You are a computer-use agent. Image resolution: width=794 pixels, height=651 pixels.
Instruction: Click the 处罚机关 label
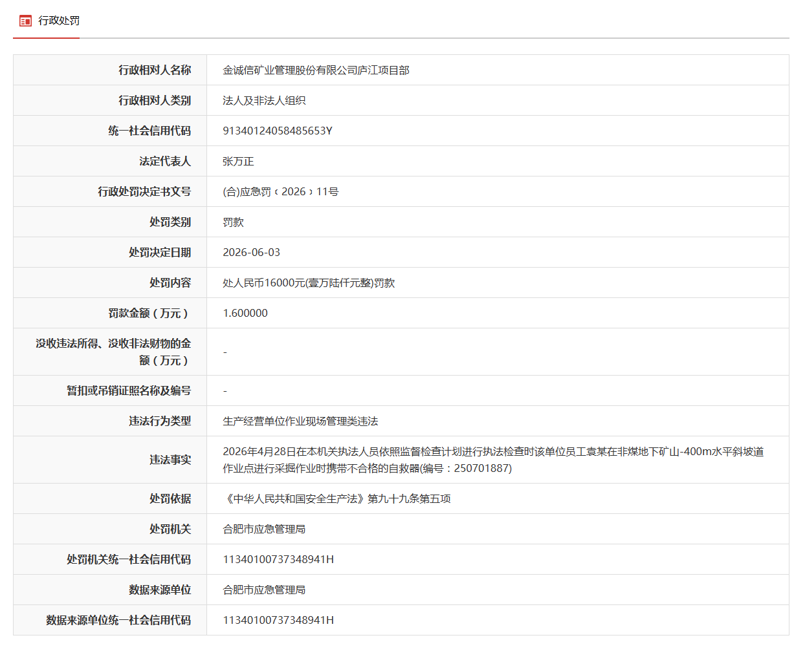[170, 529]
